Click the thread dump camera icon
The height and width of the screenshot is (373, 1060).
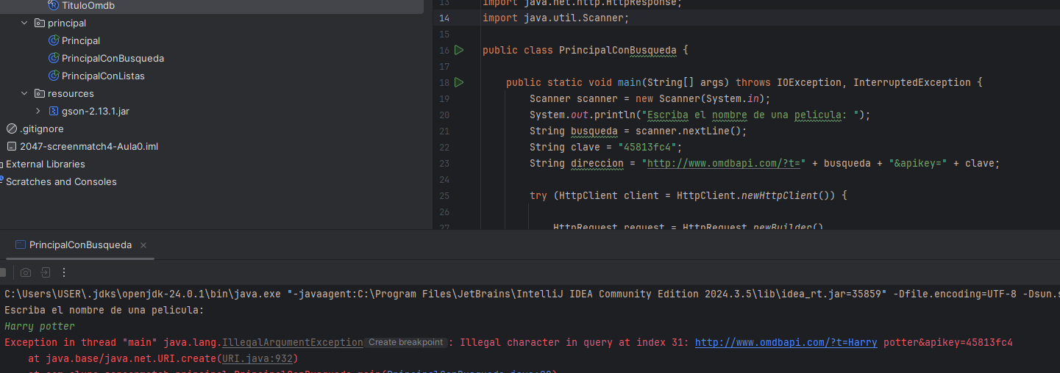click(26, 272)
